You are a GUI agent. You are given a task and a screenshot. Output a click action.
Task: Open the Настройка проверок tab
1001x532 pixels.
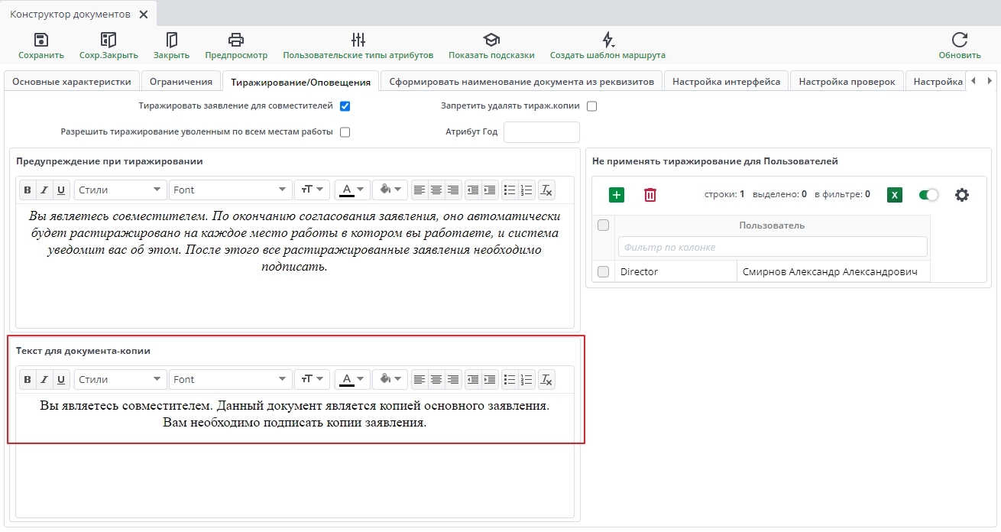pyautogui.click(x=847, y=82)
